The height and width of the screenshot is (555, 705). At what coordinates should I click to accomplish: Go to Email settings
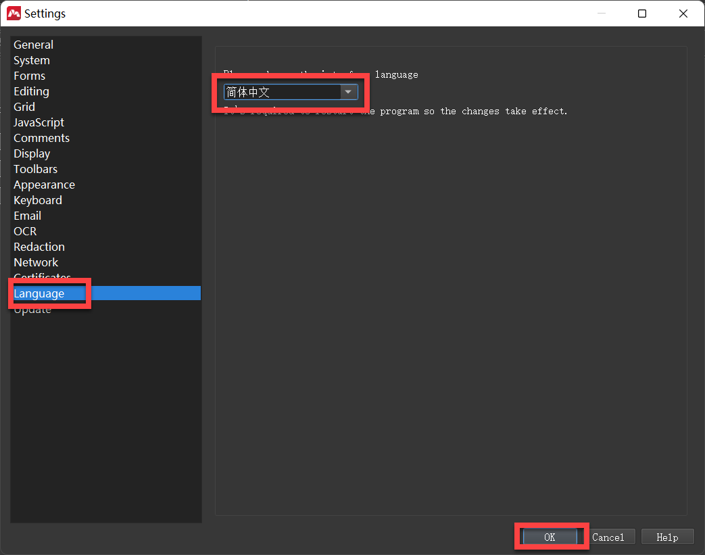pos(28,216)
